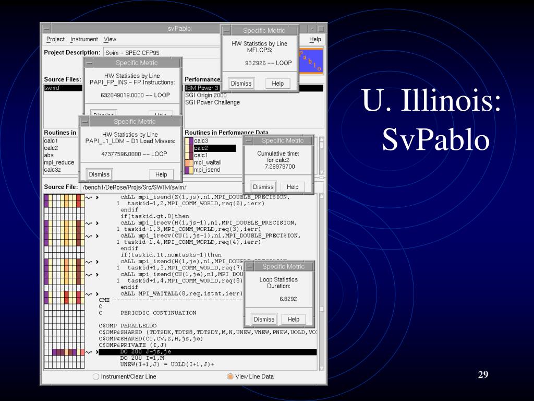The width and height of the screenshot is (534, 401).
Task: Click the Project Description input field
Action: 162,53
